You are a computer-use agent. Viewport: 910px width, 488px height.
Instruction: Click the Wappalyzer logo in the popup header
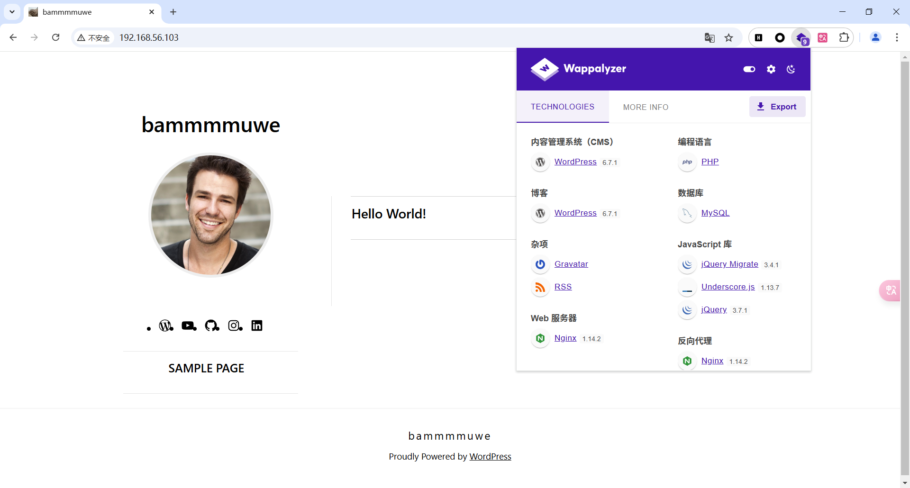click(x=578, y=69)
